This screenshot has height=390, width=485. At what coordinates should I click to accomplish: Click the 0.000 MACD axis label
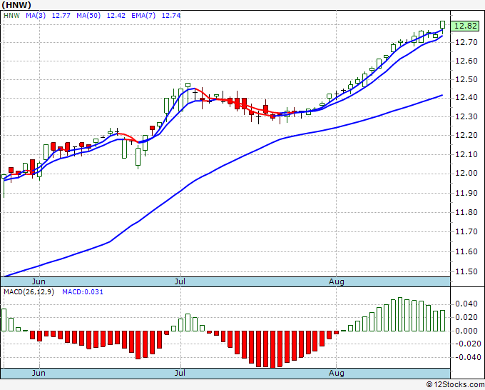[x=466, y=331]
